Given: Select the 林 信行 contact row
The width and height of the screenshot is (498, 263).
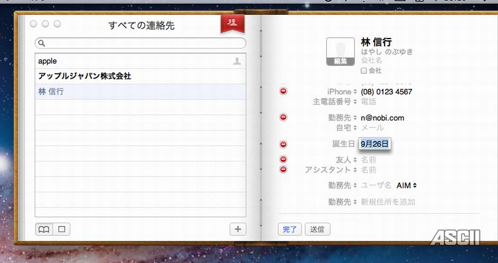Looking at the screenshot, I should (140, 92).
